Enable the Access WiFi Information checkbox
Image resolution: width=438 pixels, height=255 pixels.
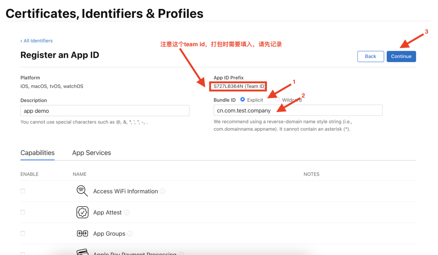tap(23, 191)
